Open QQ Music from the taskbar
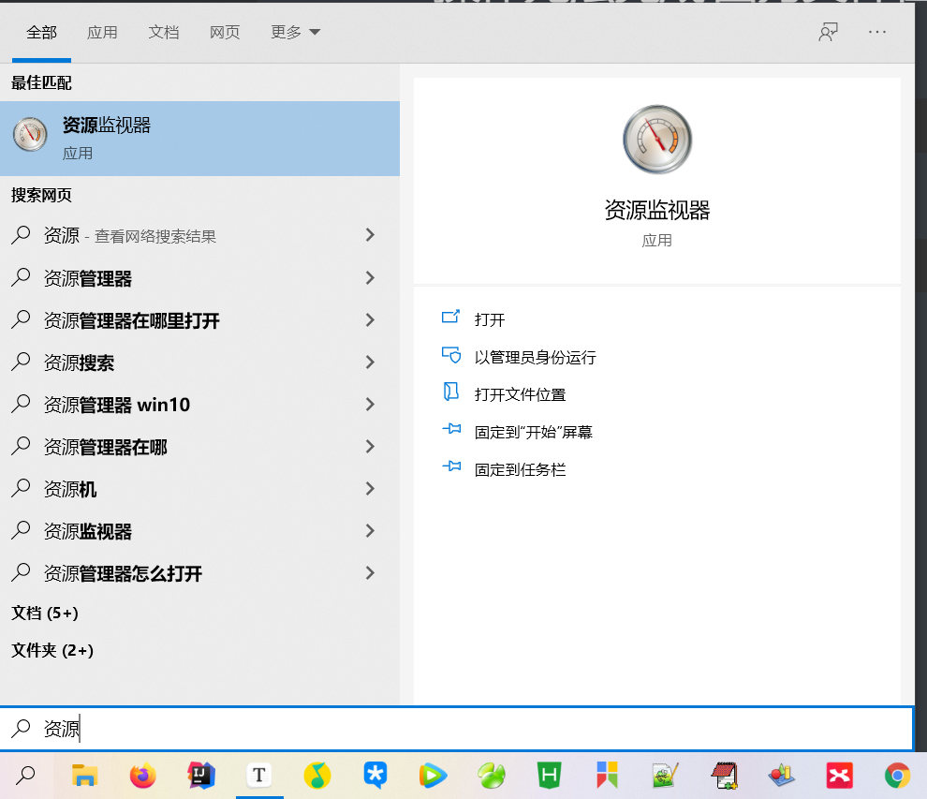Image resolution: width=927 pixels, height=799 pixels. [x=316, y=775]
